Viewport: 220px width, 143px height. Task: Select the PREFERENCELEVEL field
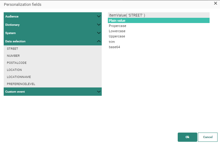click(21, 84)
